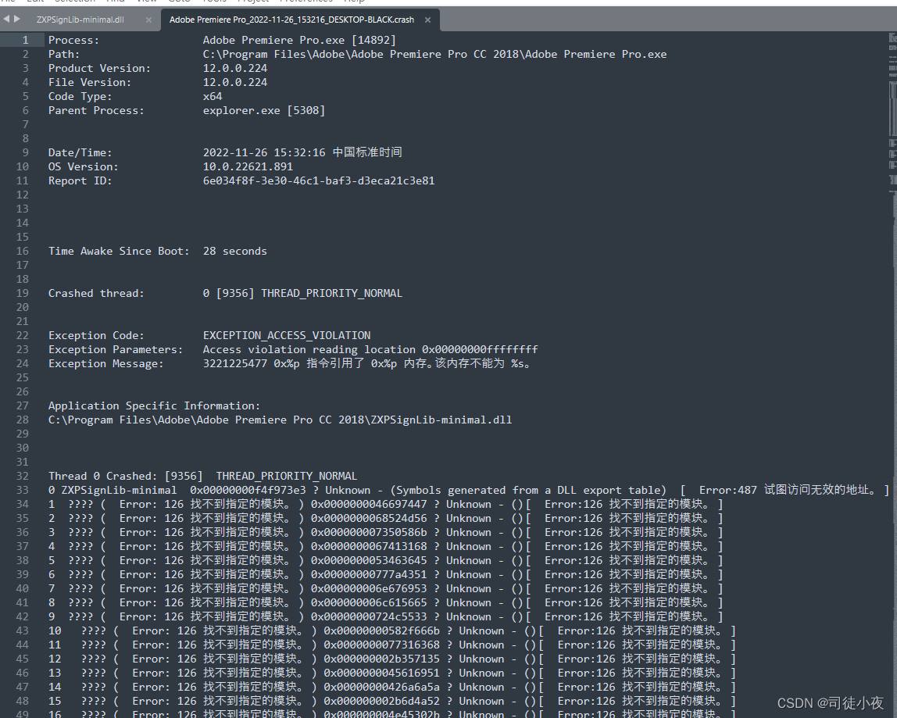
Task: Click the '28 seconds' awake time value
Action: point(234,251)
